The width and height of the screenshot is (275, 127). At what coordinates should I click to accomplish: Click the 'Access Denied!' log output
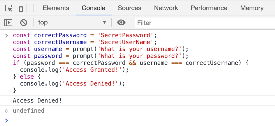[37, 101]
